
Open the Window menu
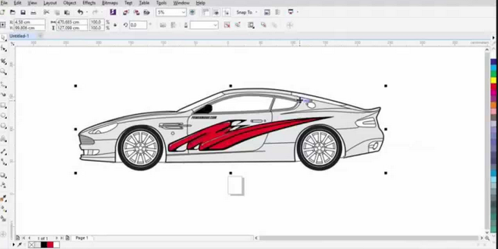click(x=181, y=3)
